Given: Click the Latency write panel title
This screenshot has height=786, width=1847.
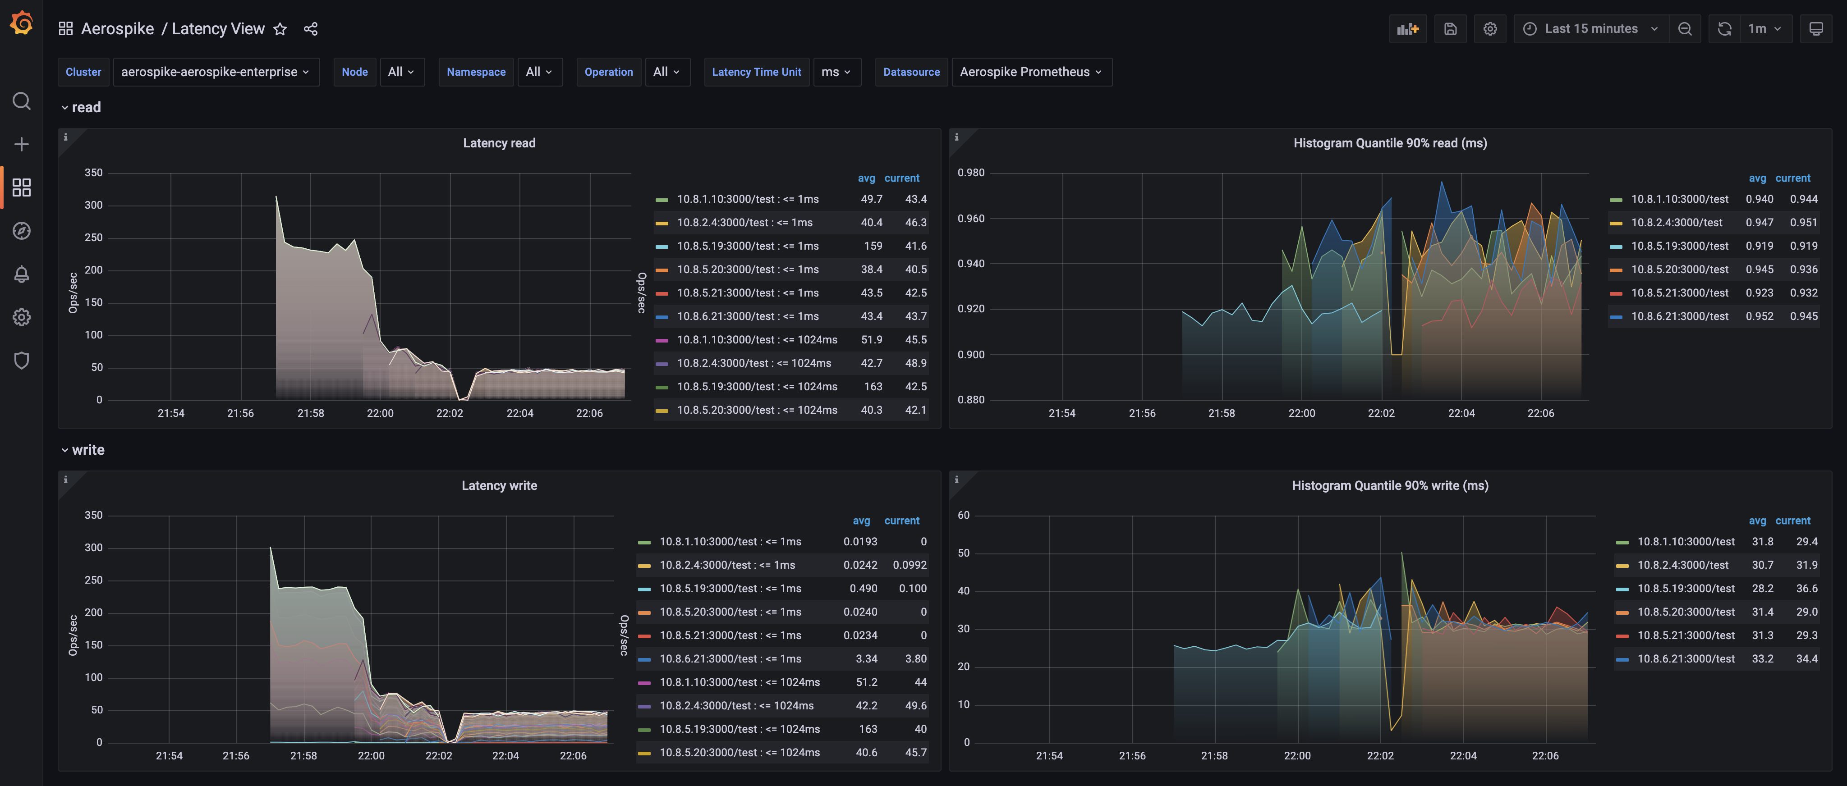Looking at the screenshot, I should click(x=499, y=485).
